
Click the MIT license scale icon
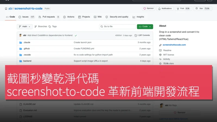[160, 55]
